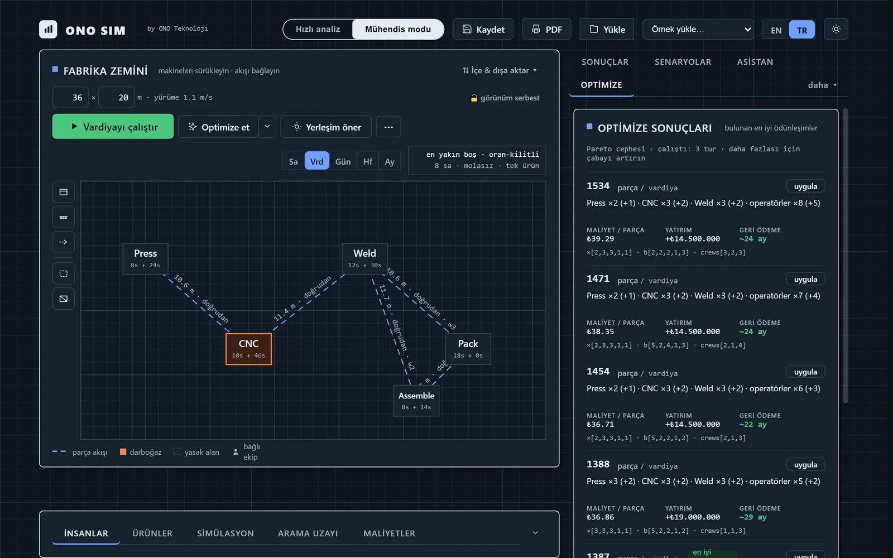This screenshot has width=893, height=558.
Task: Open the ASİSTAN tab
Action: (x=755, y=62)
